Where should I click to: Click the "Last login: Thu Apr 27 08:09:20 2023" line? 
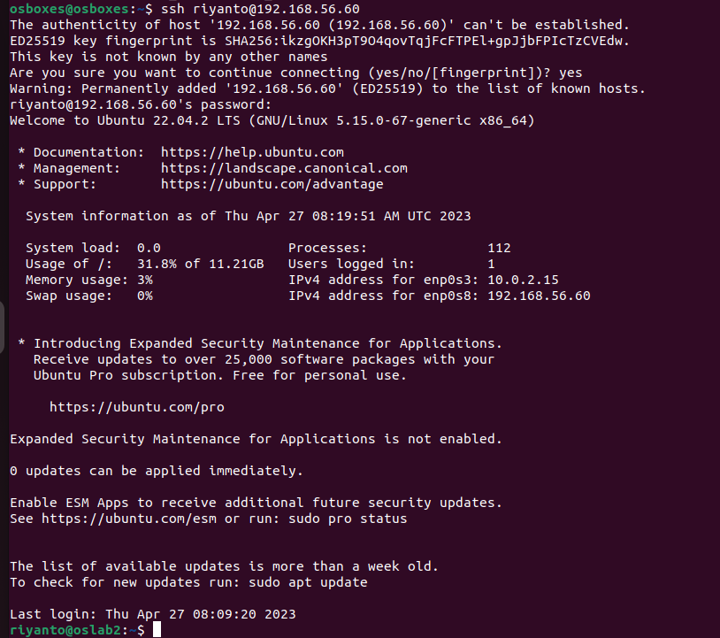(x=153, y=614)
